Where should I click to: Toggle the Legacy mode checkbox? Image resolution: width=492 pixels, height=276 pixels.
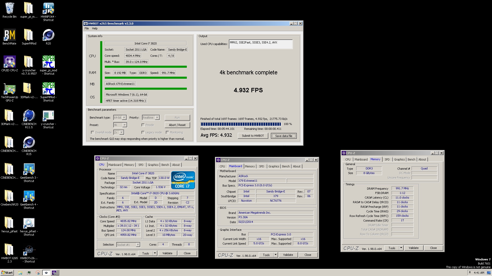143,132
